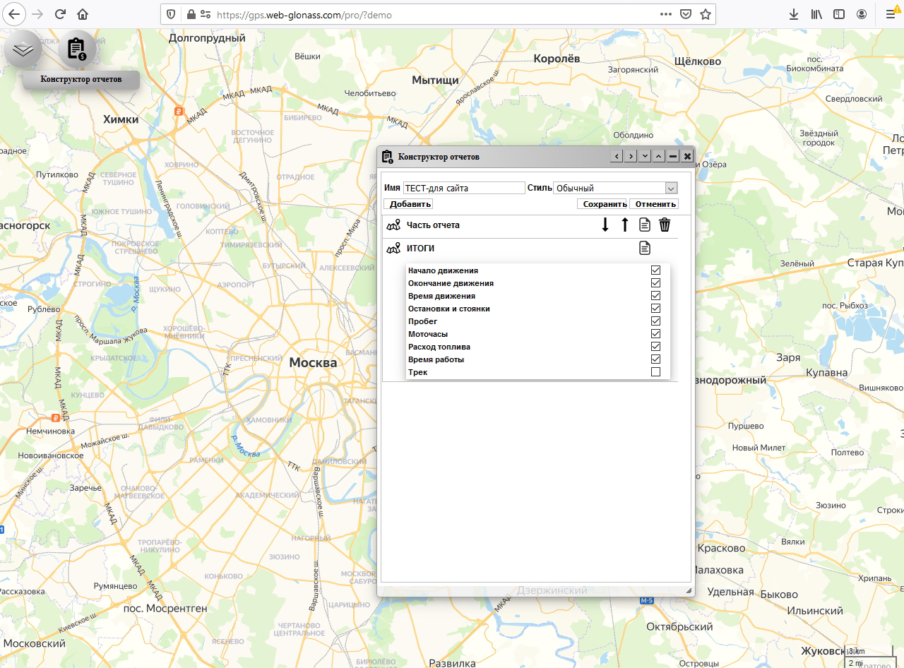
Task: Click clipboard icon in report window title
Action: [387, 156]
